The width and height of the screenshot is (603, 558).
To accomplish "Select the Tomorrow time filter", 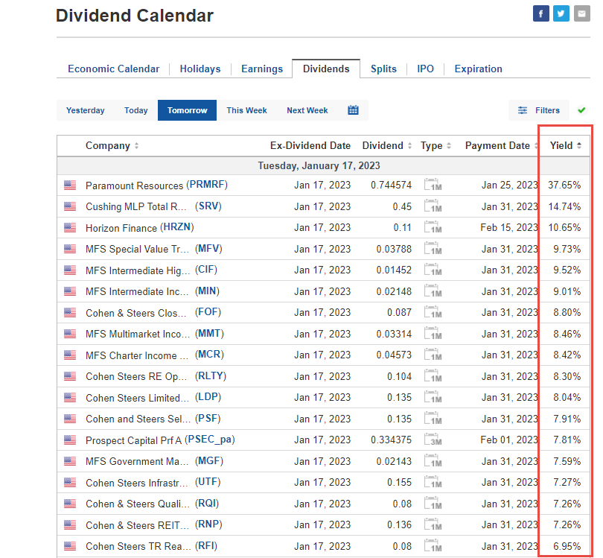I will pos(188,110).
